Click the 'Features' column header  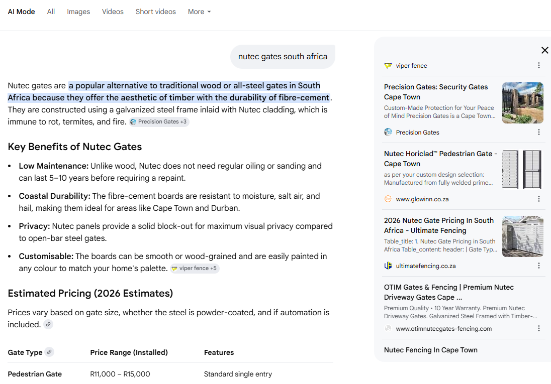pos(219,352)
